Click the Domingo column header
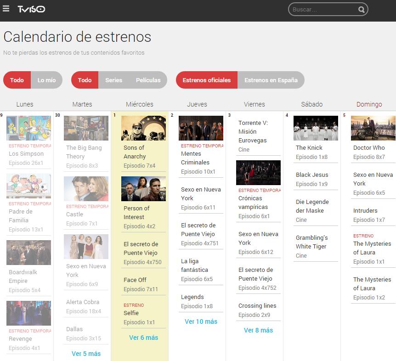The width and height of the screenshot is (396, 361). pyautogui.click(x=369, y=104)
